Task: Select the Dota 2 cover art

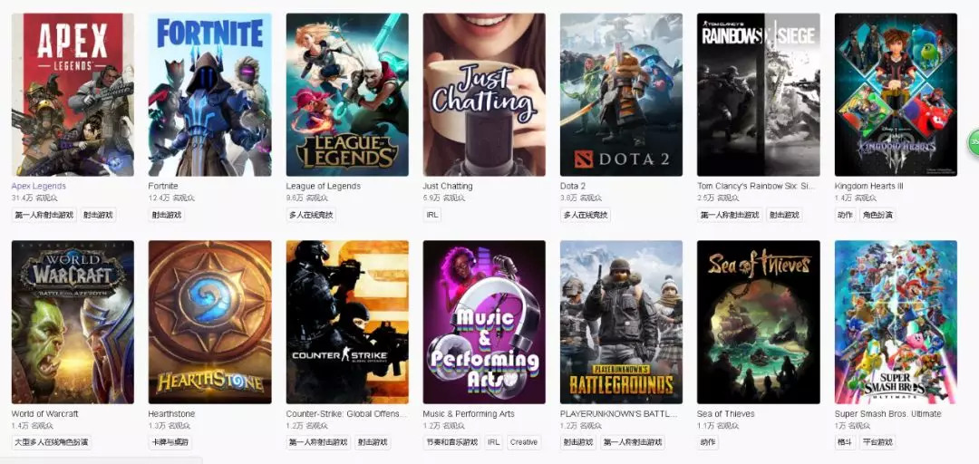Action: (621, 94)
